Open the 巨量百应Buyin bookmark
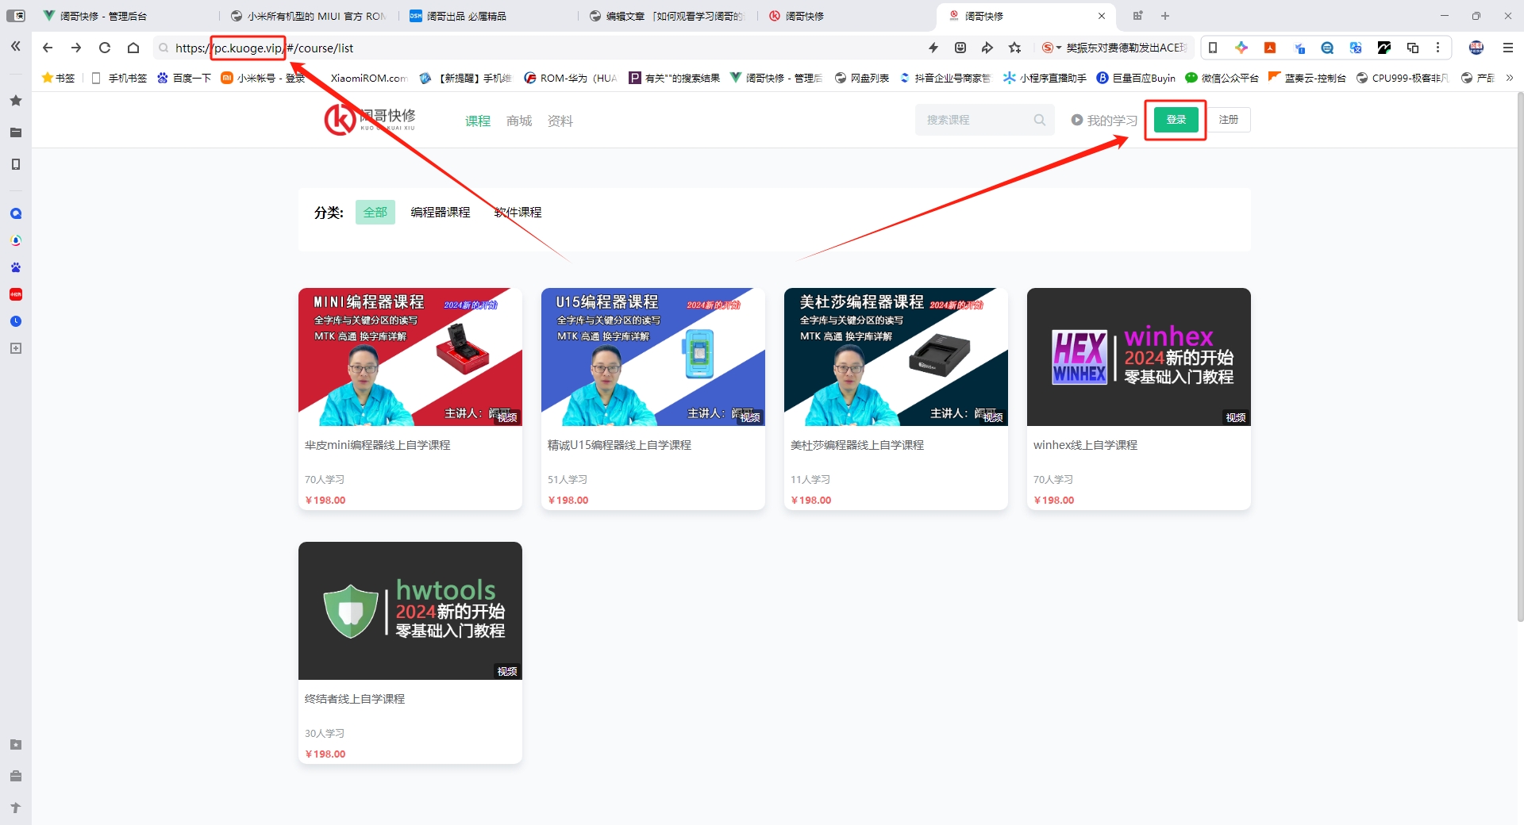The width and height of the screenshot is (1524, 825). (x=1136, y=78)
